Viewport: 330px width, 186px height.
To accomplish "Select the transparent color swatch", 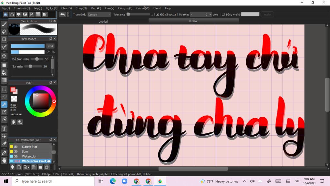I will [x=14, y=99].
